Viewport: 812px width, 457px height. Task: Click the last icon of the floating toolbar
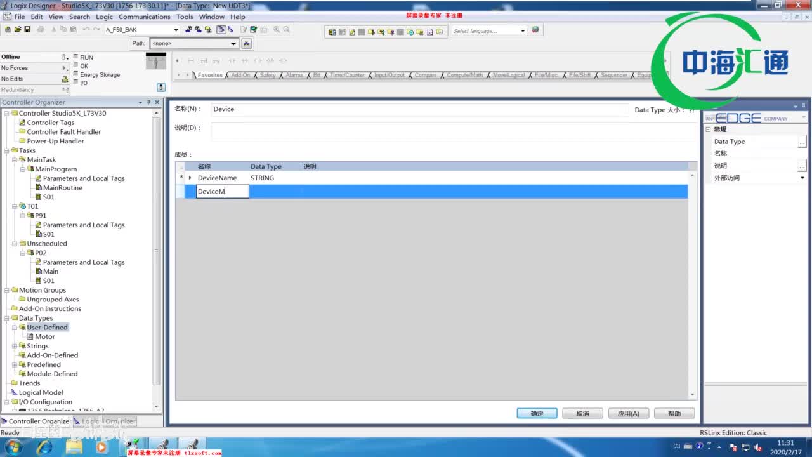[x=439, y=32]
